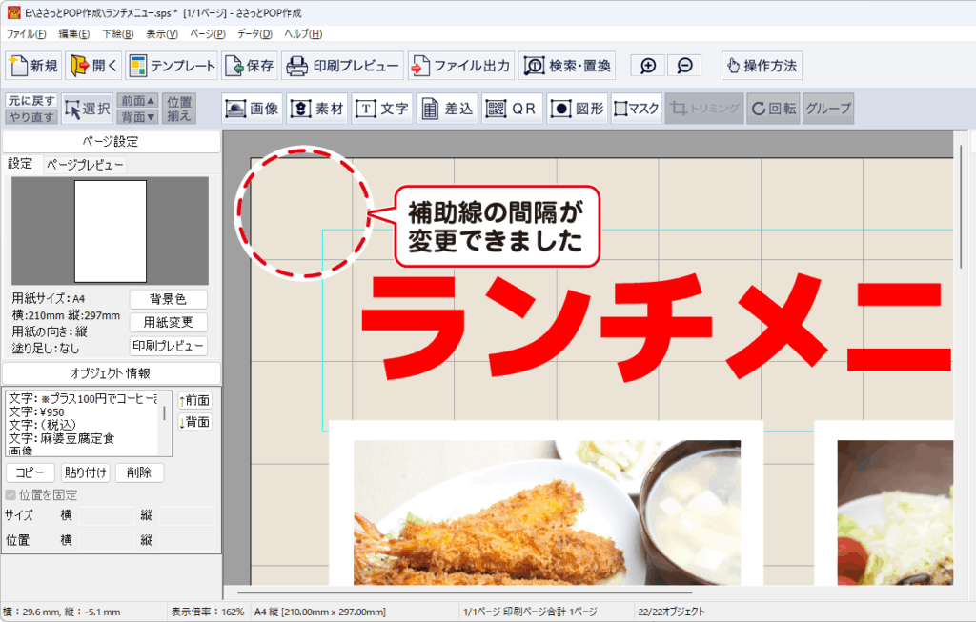Screen dimensions: 976x622
Task: Zoom out with the magnifier minus icon
Action: [x=684, y=66]
